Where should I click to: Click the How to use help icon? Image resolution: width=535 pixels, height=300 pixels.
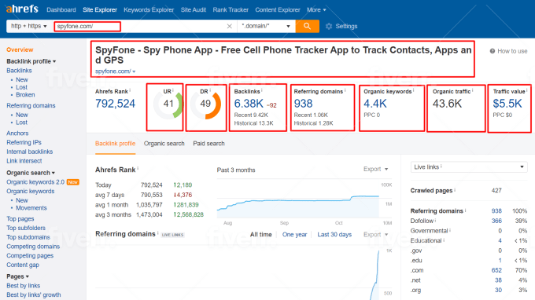click(493, 51)
